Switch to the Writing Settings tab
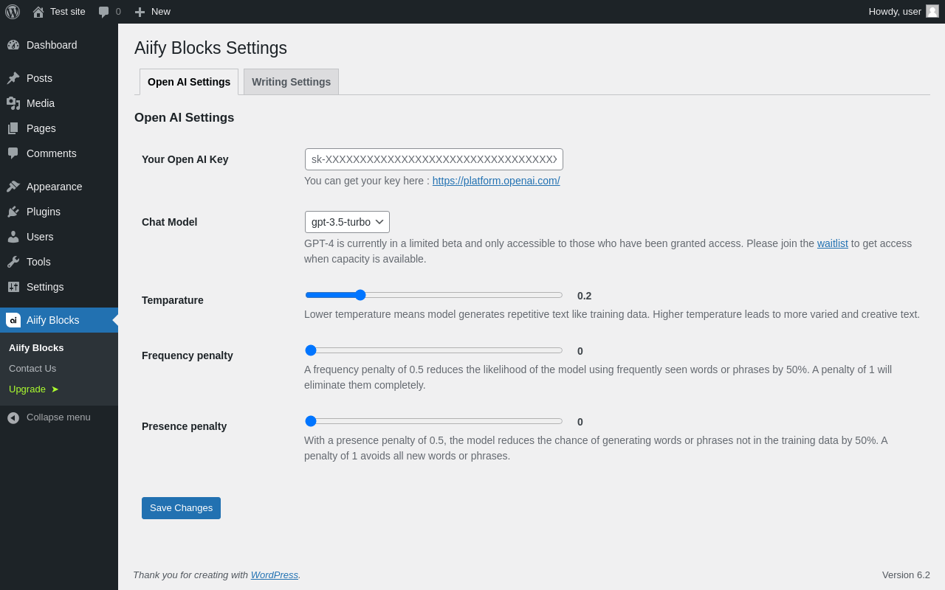The height and width of the screenshot is (590, 945). [x=291, y=82]
